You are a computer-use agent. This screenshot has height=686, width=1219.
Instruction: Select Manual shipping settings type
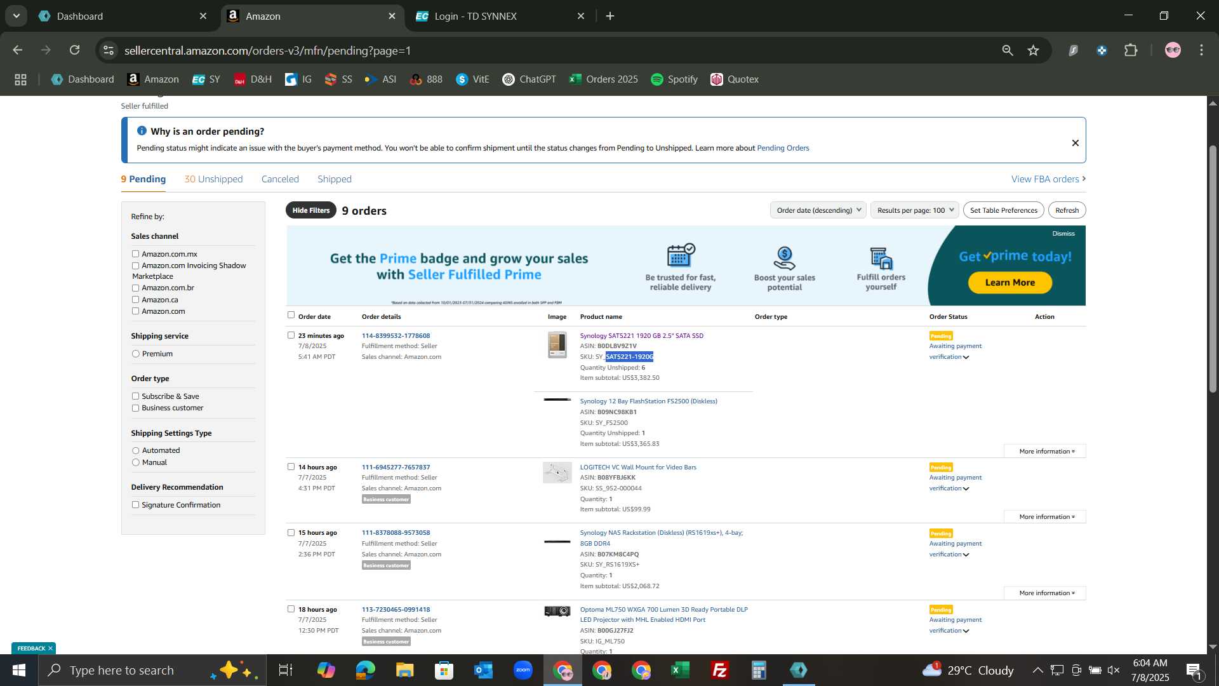pos(135,462)
